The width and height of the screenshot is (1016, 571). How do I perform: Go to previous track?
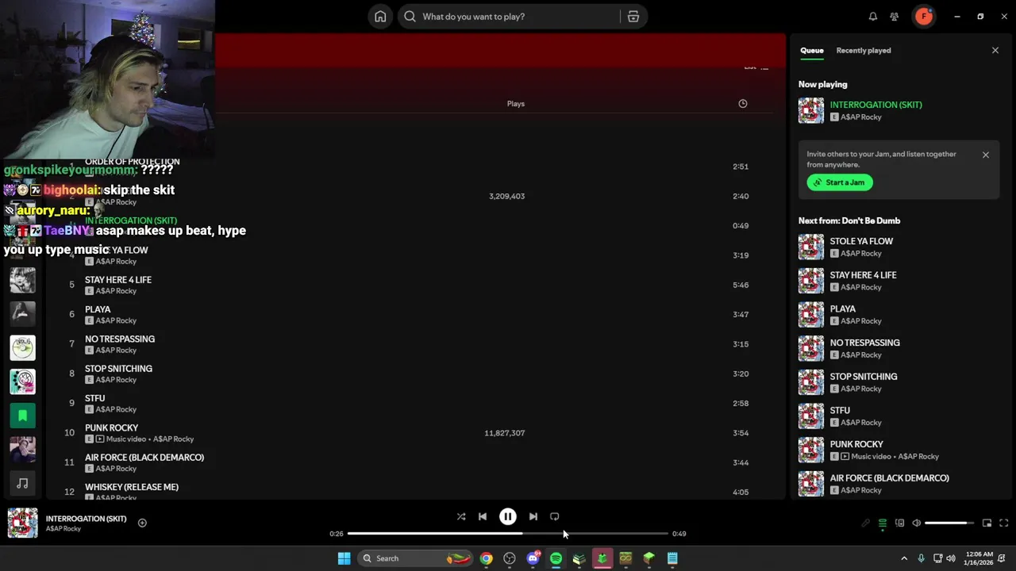pyautogui.click(x=483, y=517)
